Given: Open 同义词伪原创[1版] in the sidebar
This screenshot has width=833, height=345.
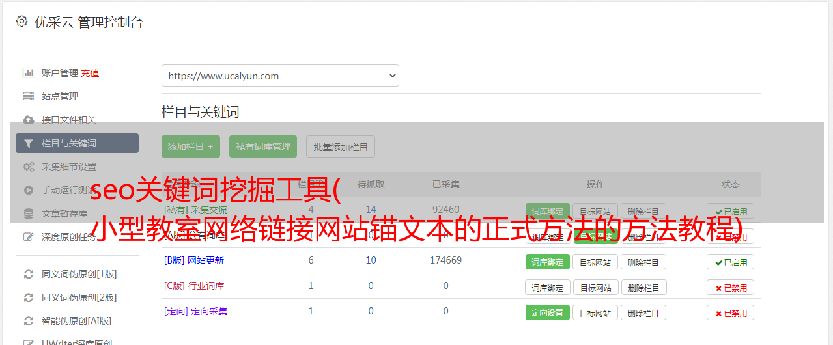Looking at the screenshot, I should click(79, 274).
